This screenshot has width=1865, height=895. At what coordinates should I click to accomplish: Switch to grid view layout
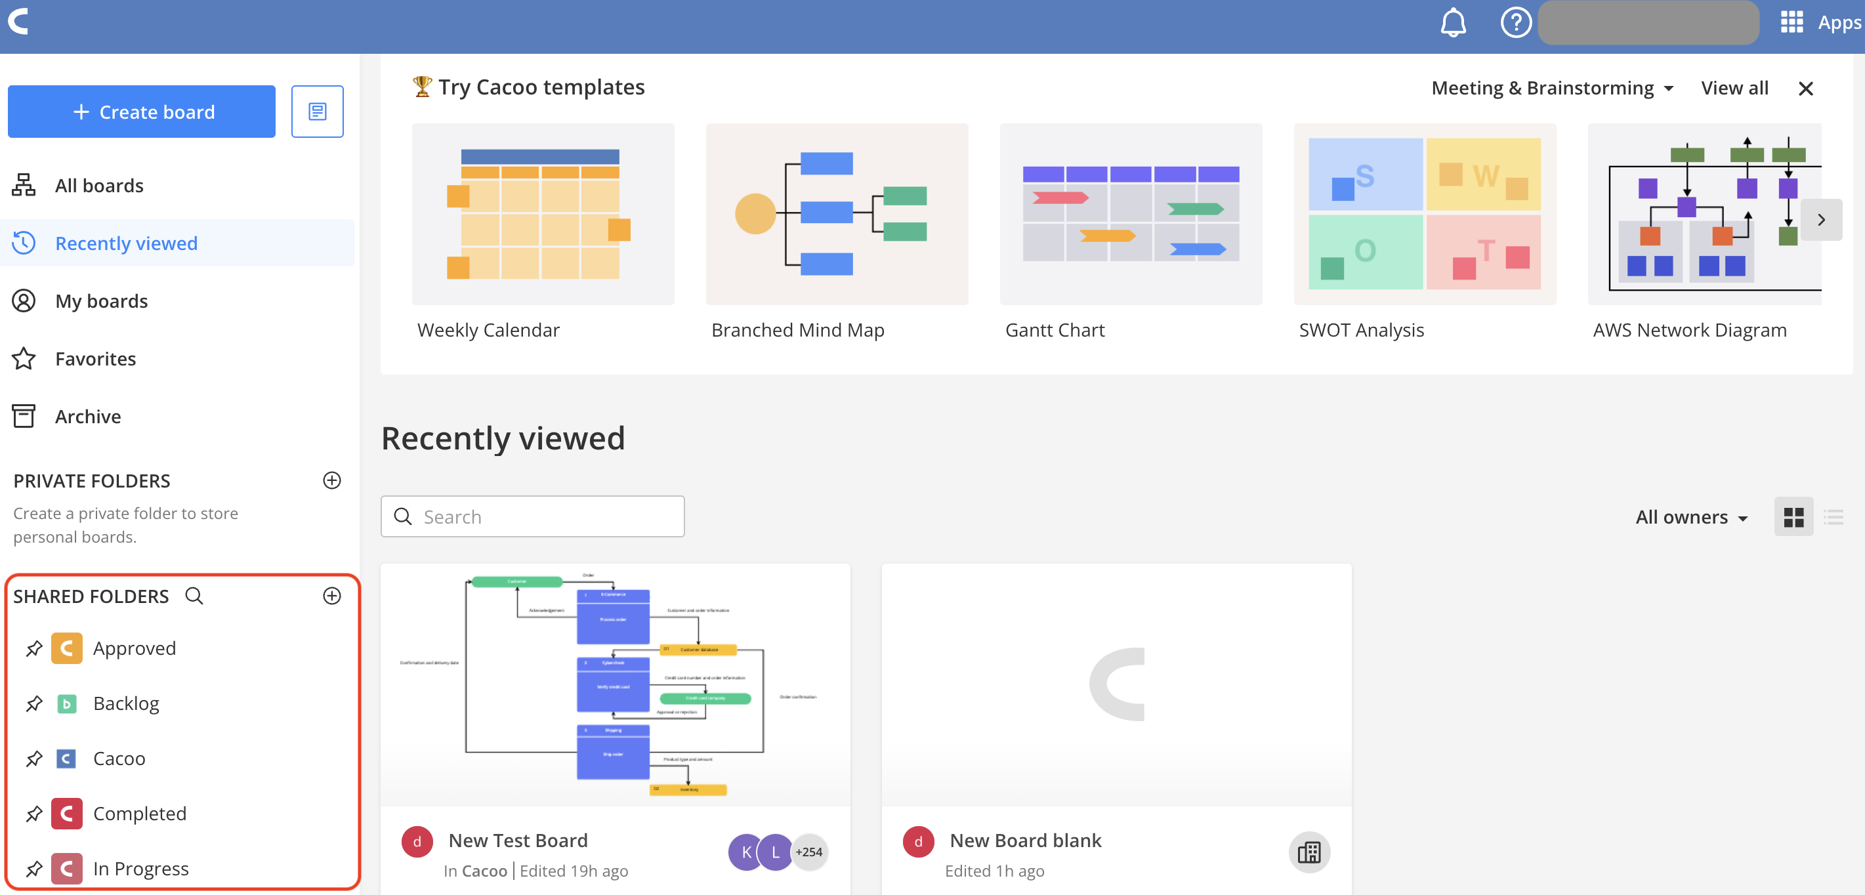[x=1793, y=517]
